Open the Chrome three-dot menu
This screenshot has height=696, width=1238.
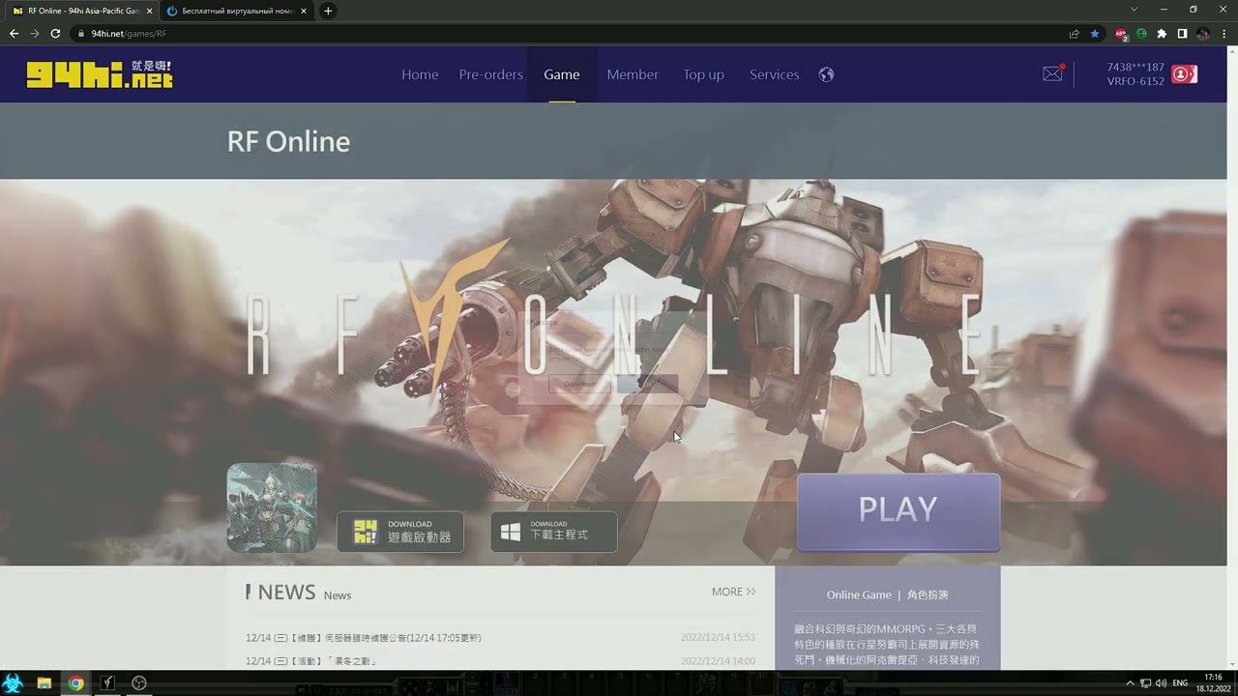(x=1223, y=33)
